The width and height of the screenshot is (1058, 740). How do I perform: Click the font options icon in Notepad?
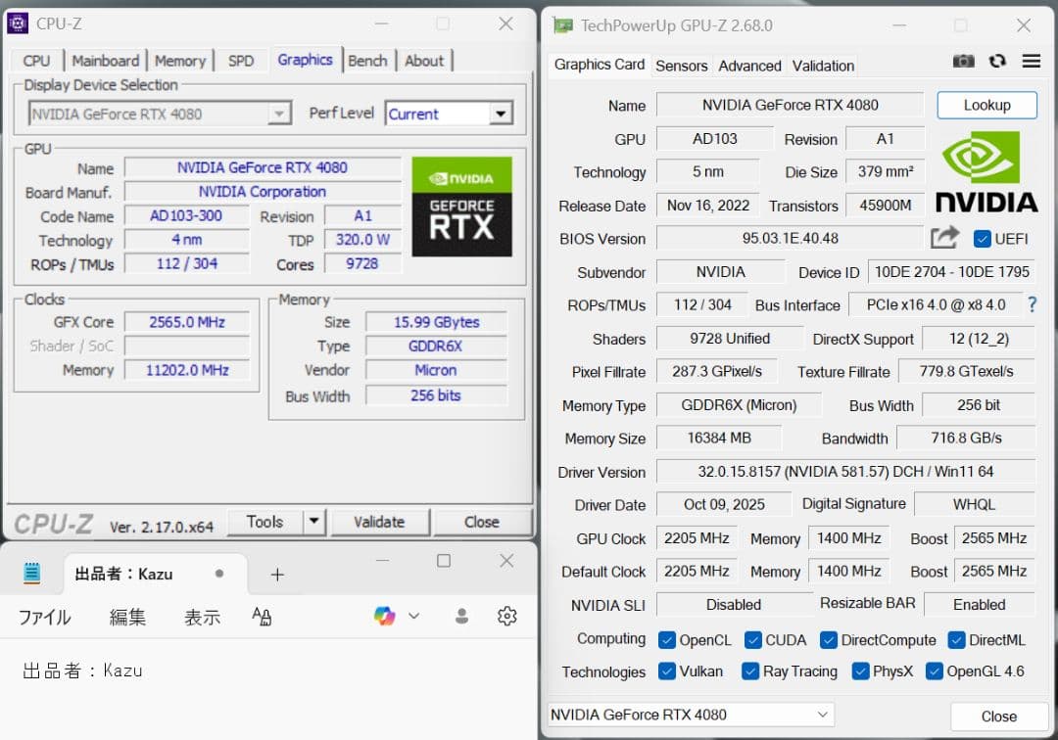pos(260,617)
